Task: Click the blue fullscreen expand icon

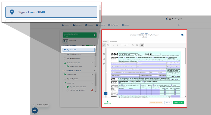Action: coord(106,94)
